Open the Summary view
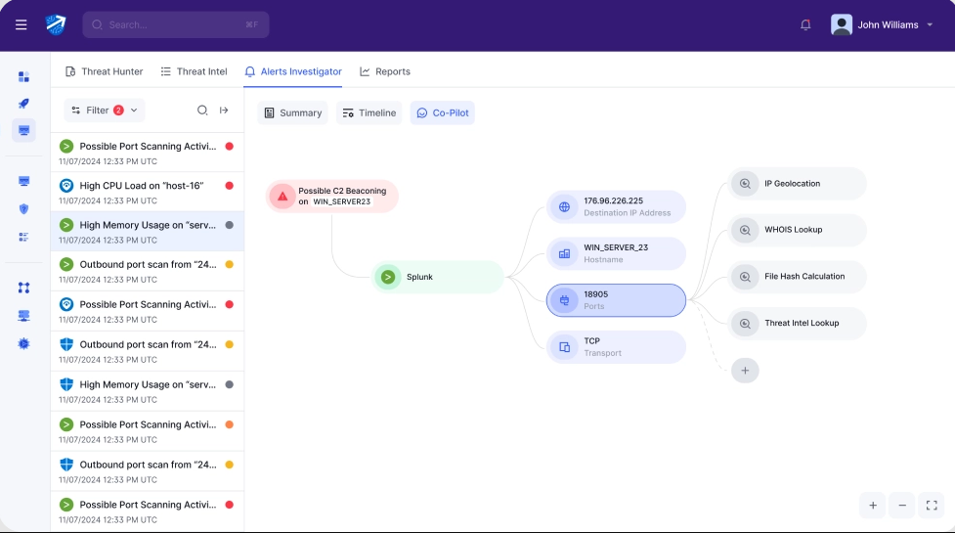The height and width of the screenshot is (533, 955). 293,112
